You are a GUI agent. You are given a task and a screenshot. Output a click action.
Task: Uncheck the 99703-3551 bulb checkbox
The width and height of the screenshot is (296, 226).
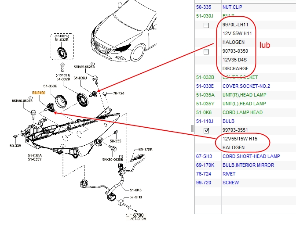click(206, 130)
